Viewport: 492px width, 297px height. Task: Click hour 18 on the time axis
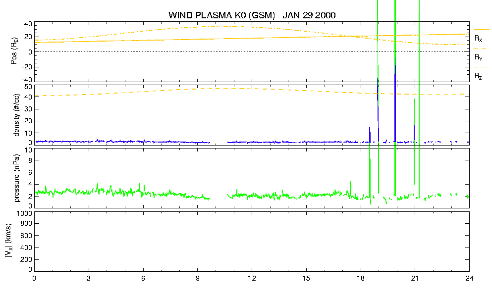(x=361, y=278)
